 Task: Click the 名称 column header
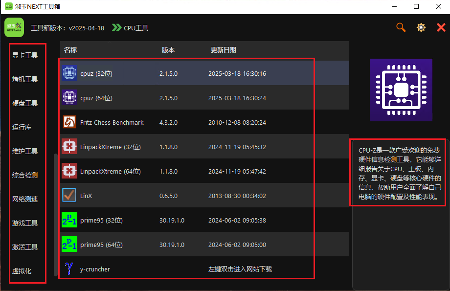70,50
